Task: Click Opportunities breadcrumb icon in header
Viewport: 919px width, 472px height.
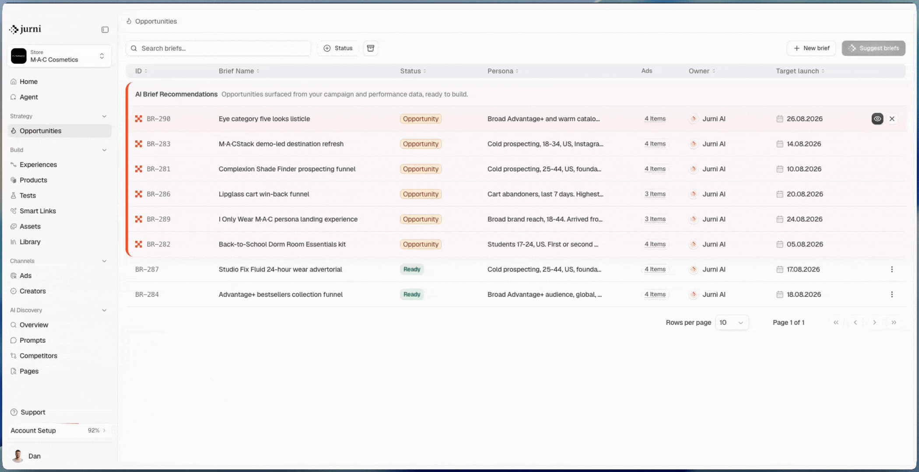Action: point(129,21)
